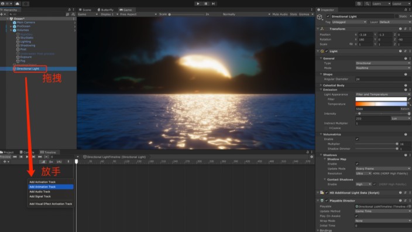Open the Light Type Directional dropdown
The image size is (412, 232).
tap(383, 63)
